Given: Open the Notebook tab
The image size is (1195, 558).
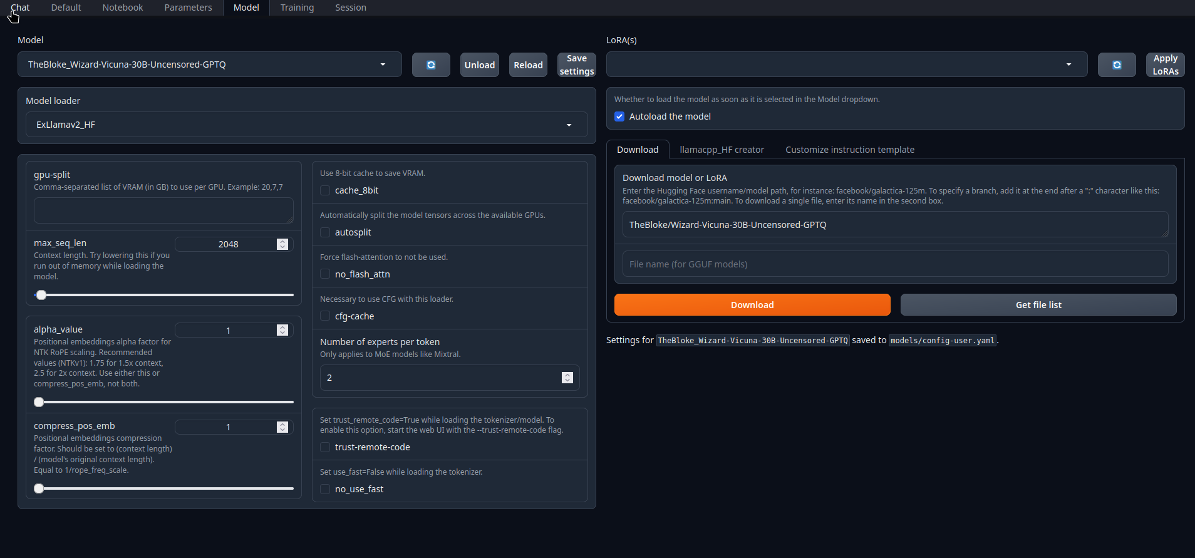Looking at the screenshot, I should click(x=123, y=8).
